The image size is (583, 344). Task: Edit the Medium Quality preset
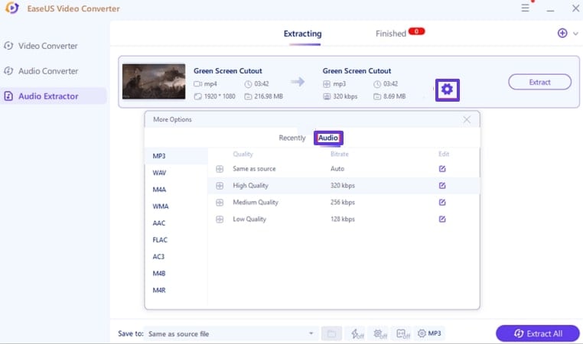[x=442, y=202]
